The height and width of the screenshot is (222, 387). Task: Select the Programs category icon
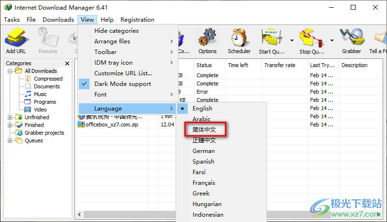(x=28, y=102)
